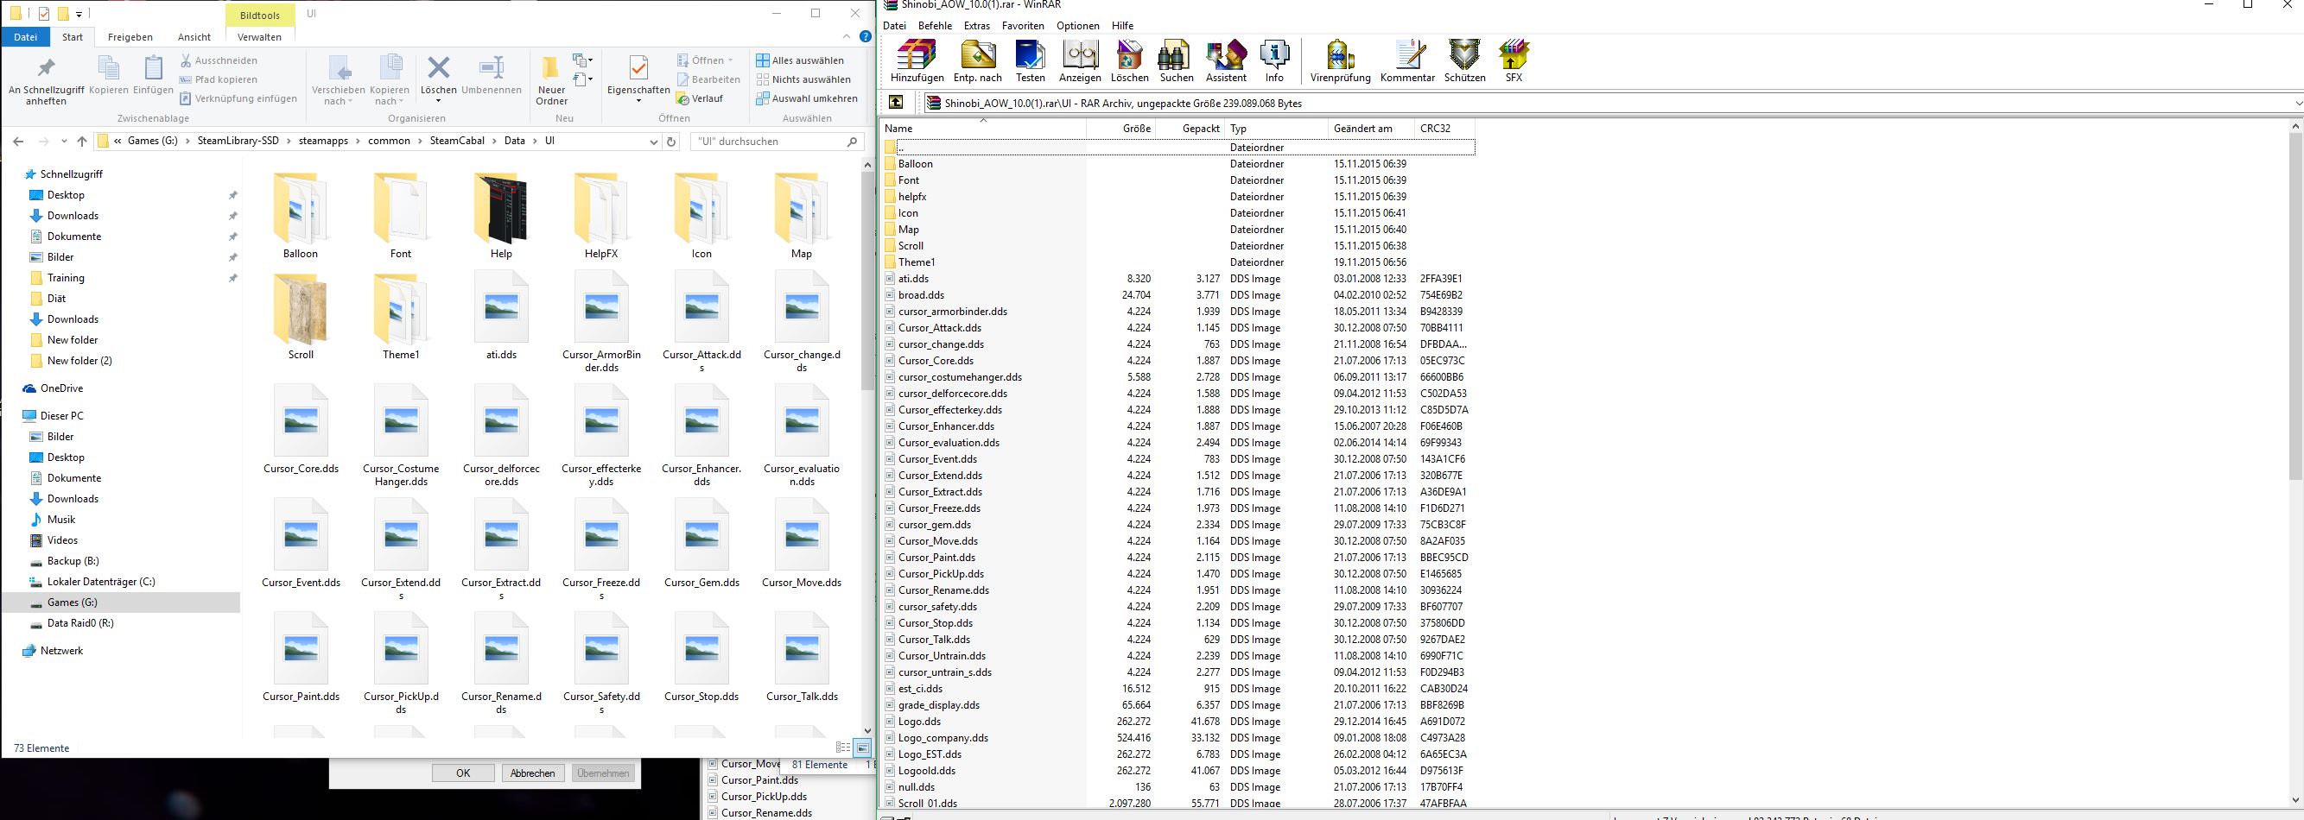The image size is (2304, 820).
Task: Open the Datei tab in Explorer
Action: pos(26,36)
